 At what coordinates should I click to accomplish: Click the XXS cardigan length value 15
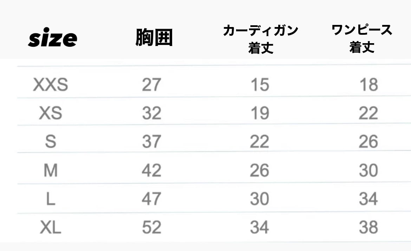coord(260,85)
